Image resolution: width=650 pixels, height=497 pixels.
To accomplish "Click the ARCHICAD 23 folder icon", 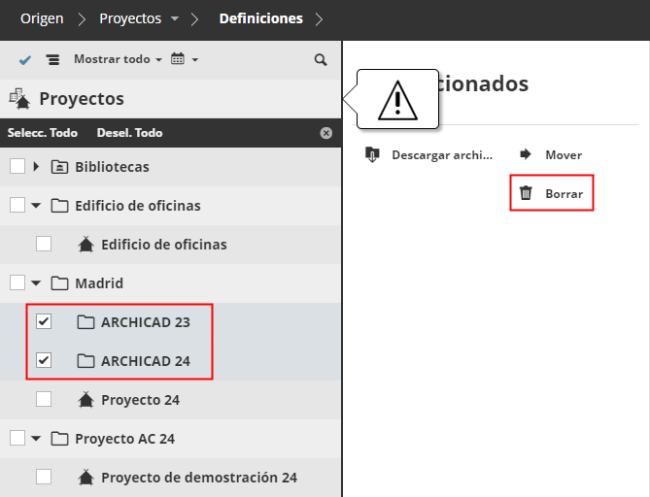I will point(86,322).
